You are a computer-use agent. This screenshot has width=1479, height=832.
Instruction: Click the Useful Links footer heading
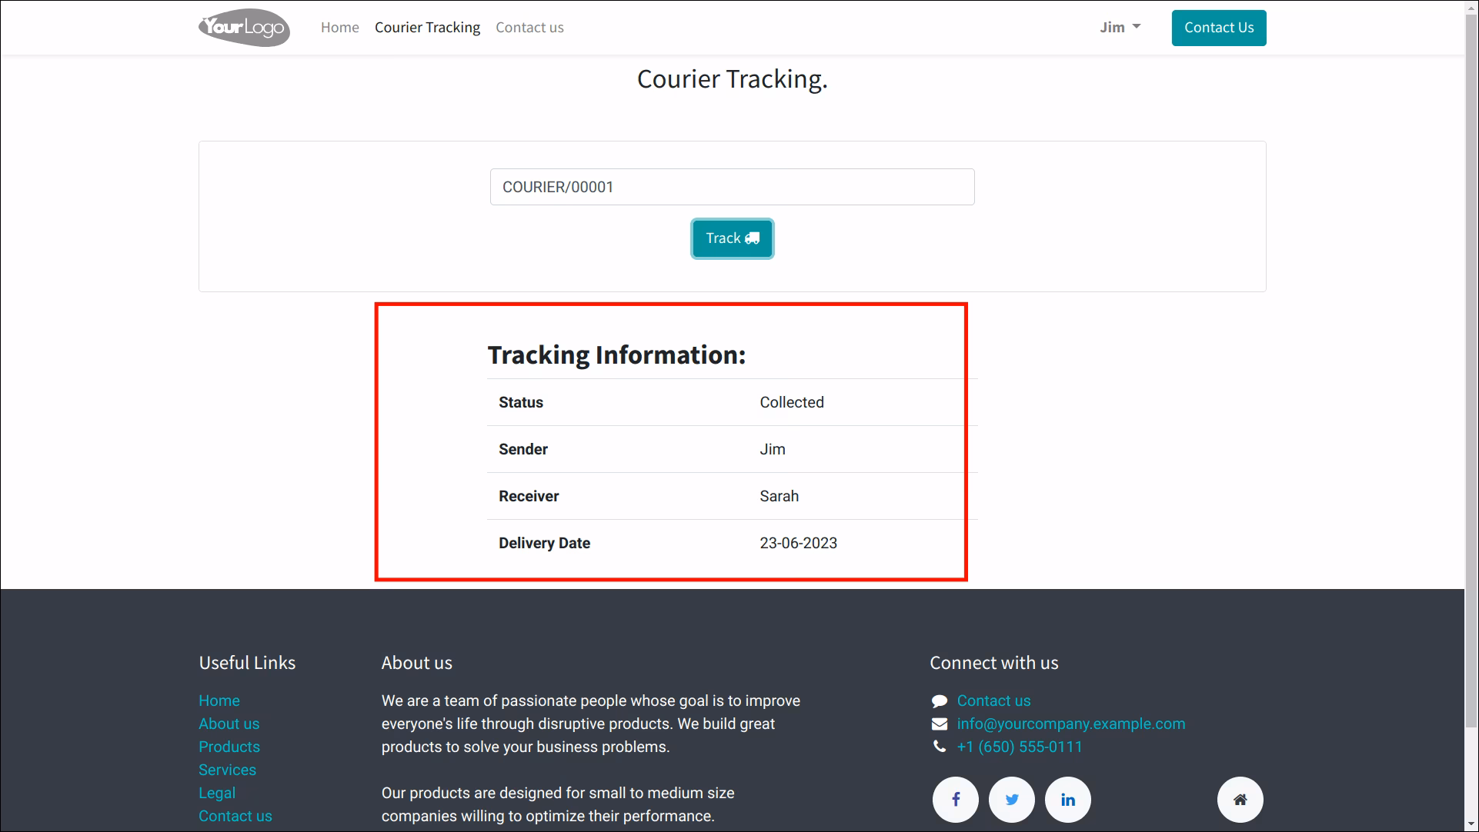pos(247,664)
